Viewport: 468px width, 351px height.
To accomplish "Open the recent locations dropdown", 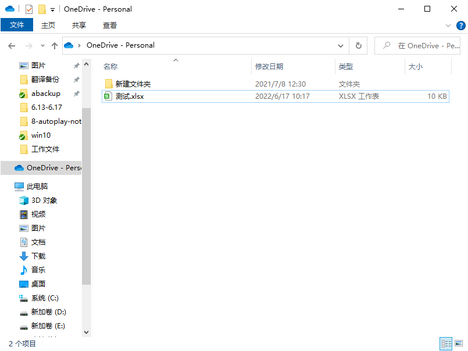I will pyautogui.click(x=42, y=46).
